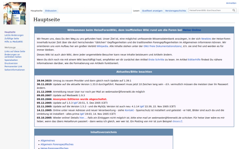This screenshot has height=149, width=239.
Task: Open a Zufällige Seite
Action: 12,39
